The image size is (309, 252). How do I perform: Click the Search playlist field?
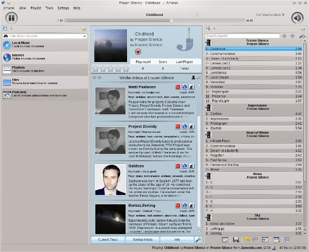[241, 36]
